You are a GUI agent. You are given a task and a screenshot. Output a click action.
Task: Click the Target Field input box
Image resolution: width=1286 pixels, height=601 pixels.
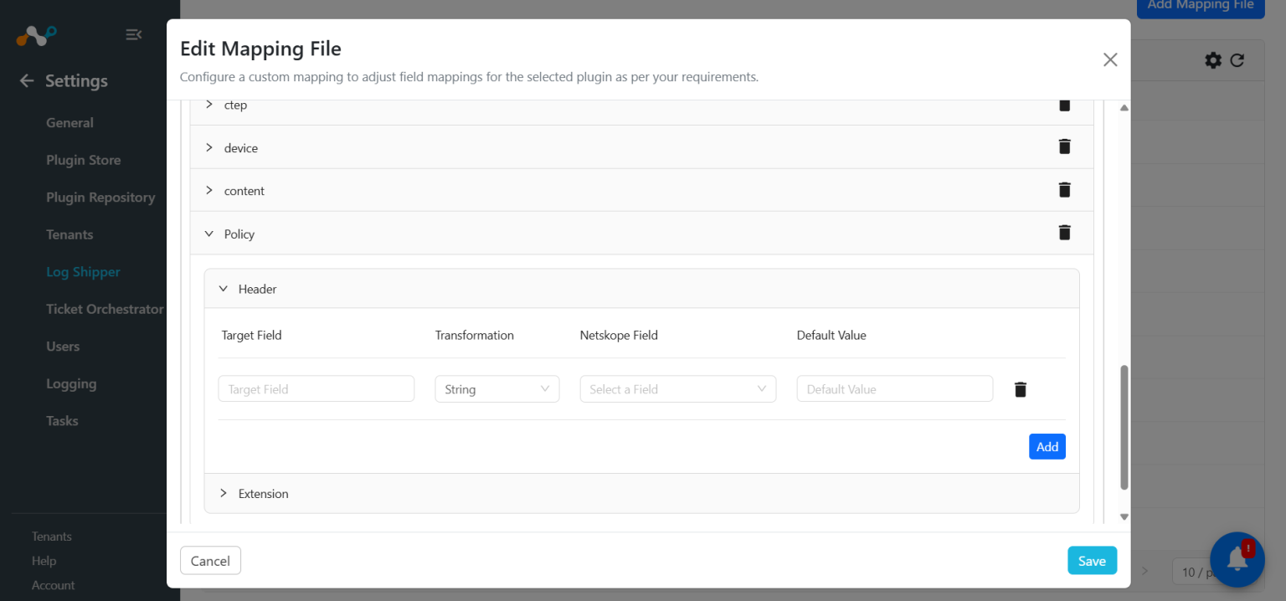point(316,388)
